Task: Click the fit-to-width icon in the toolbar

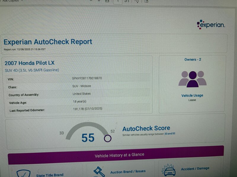Action: pyautogui.click(x=107, y=1)
